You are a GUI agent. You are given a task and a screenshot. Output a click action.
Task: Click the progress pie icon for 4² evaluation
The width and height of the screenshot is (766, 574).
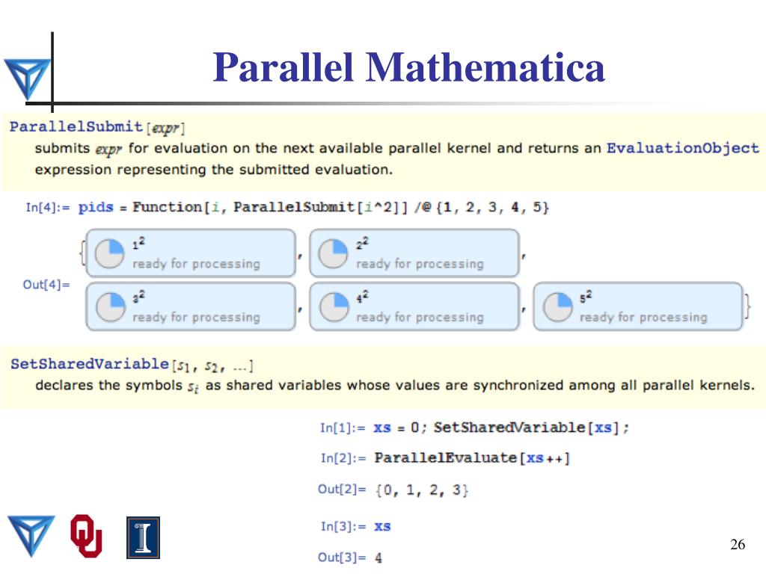[x=334, y=307]
